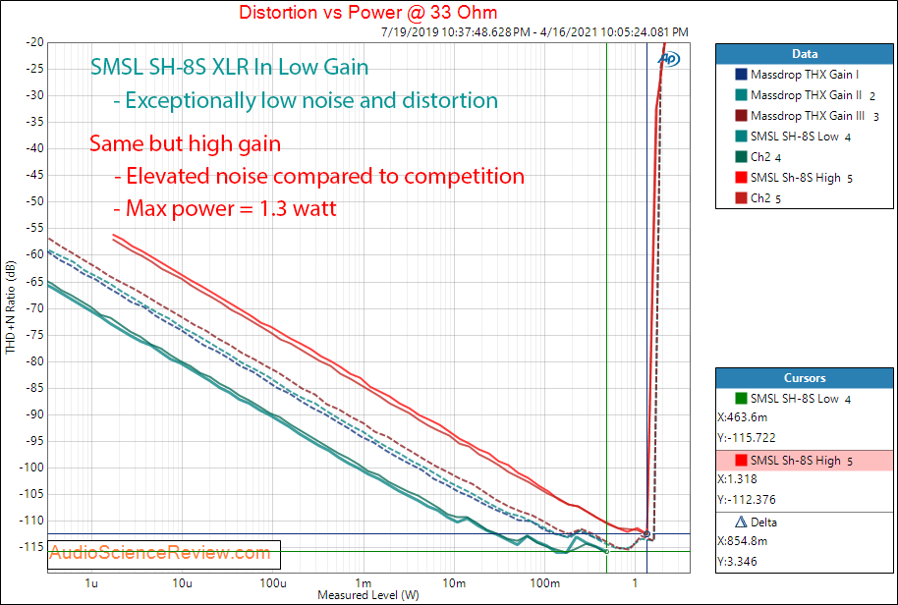This screenshot has height=605, width=898.
Task: Click the Delta triangle icon in Cursors
Action: coord(741,522)
